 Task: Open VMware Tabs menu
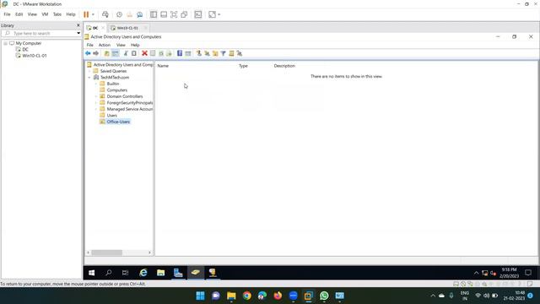pos(57,14)
